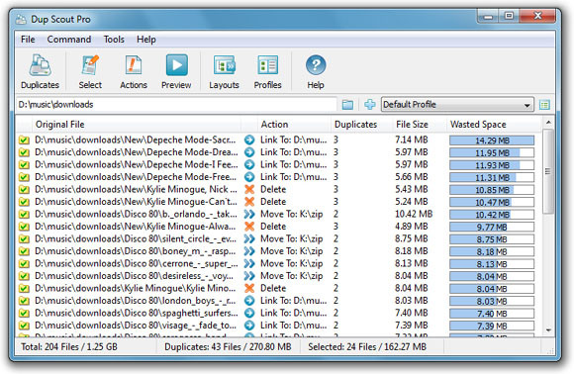
Task: Click move arrows icon for b._orlando row
Action: coord(249,214)
